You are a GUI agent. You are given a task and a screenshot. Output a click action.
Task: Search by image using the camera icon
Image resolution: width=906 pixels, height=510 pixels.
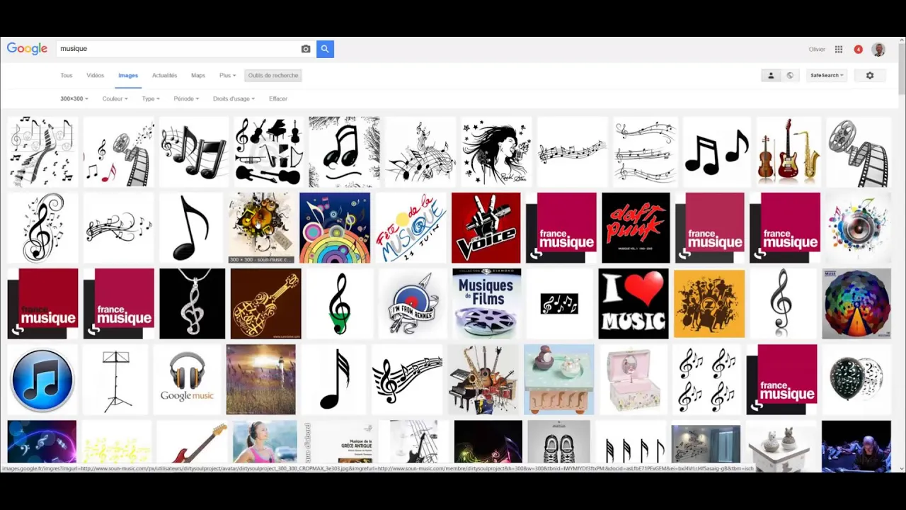coord(306,49)
